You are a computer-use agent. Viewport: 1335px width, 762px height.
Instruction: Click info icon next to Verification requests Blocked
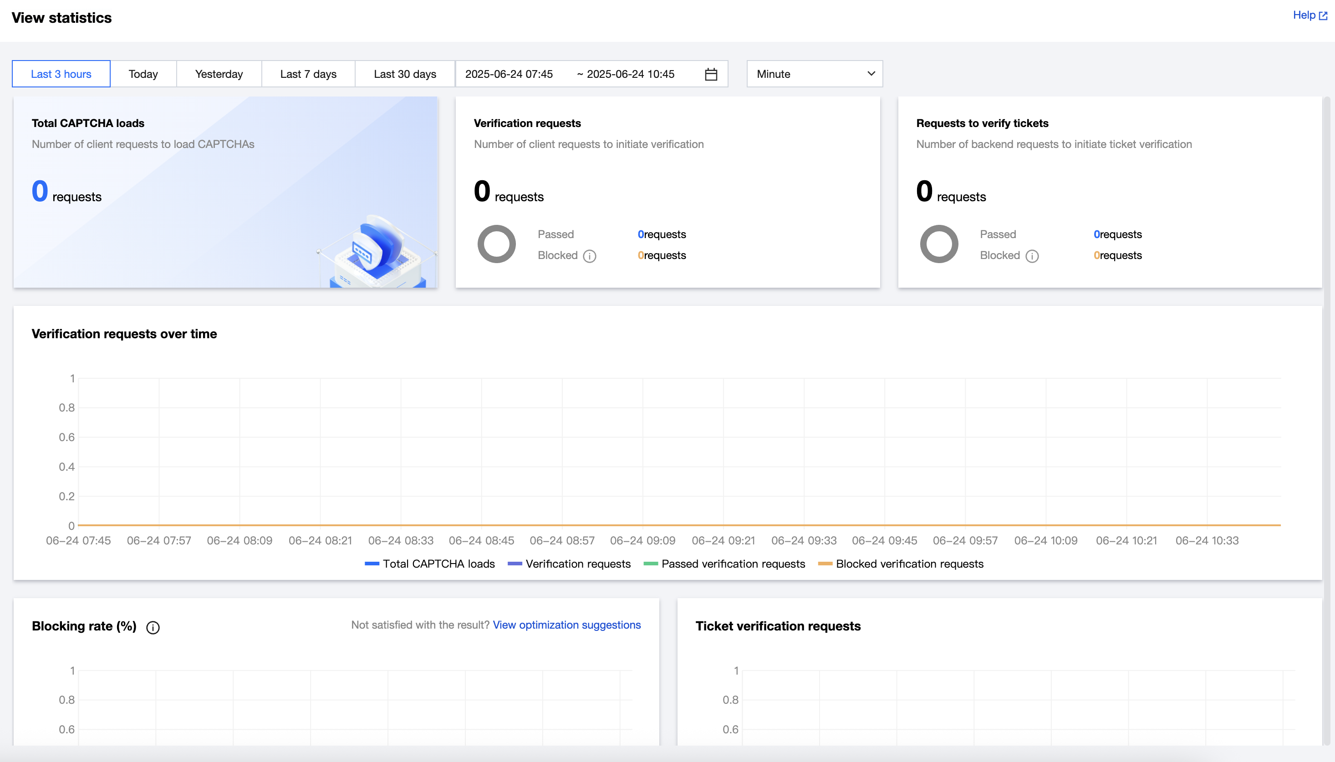click(589, 256)
